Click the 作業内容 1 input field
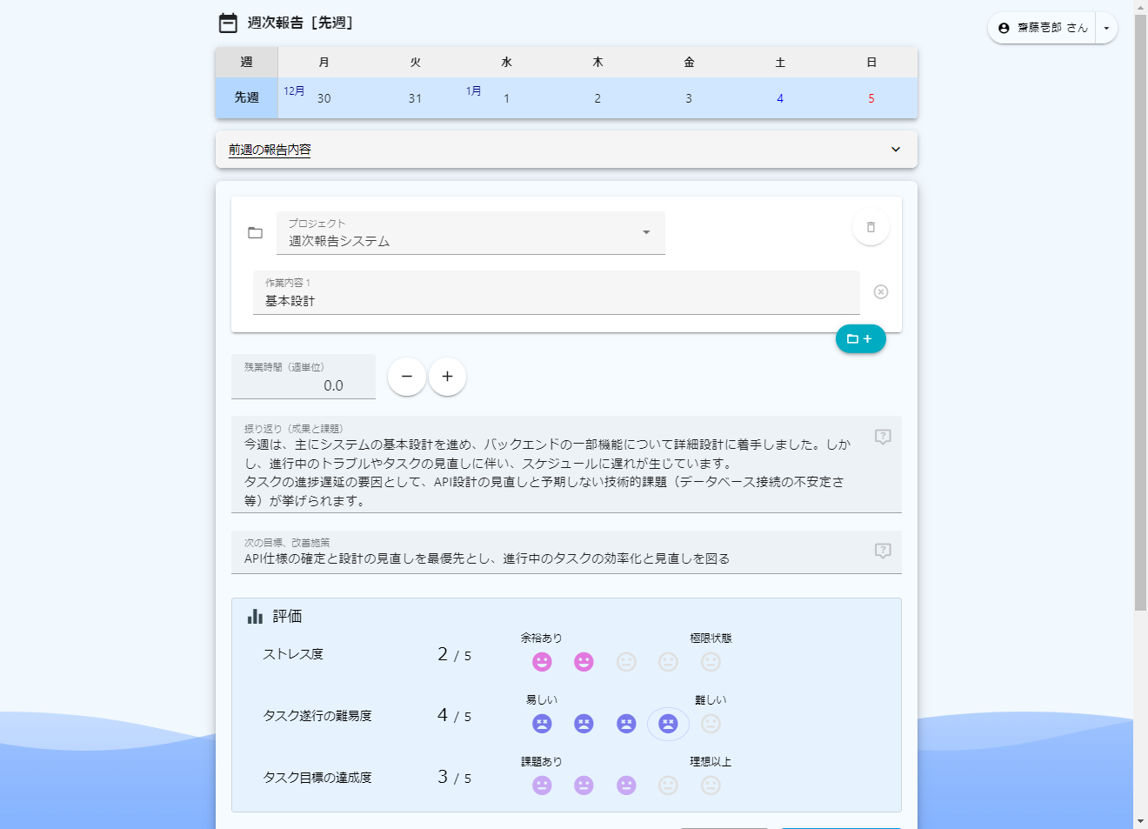 point(556,300)
